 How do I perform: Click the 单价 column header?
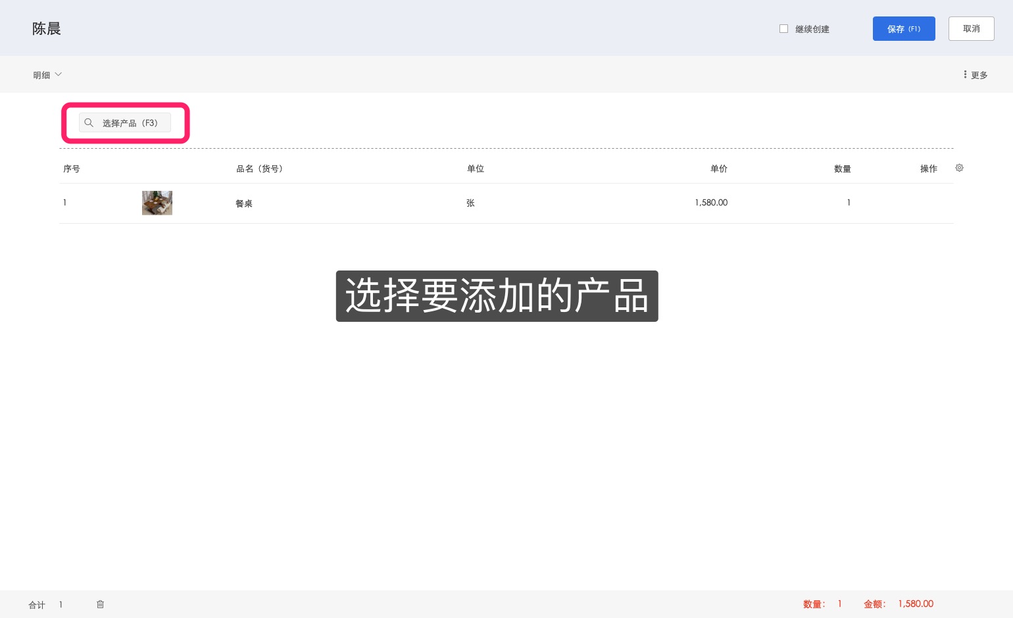pyautogui.click(x=719, y=168)
